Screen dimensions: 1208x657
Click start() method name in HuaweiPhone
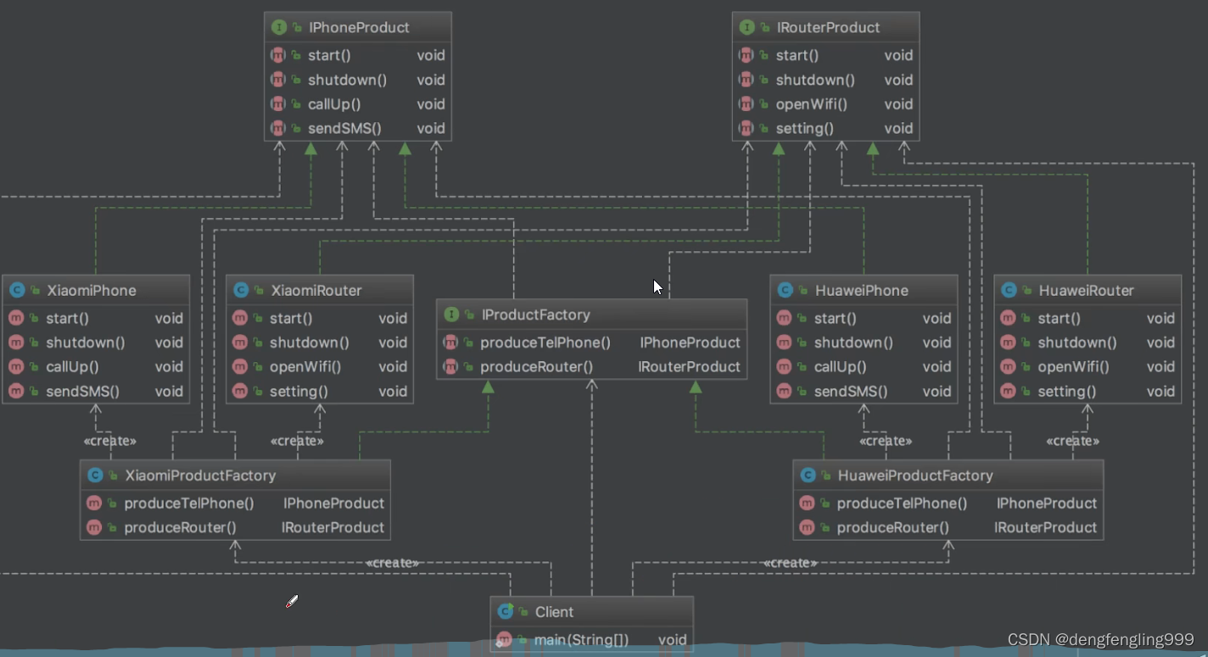point(835,319)
